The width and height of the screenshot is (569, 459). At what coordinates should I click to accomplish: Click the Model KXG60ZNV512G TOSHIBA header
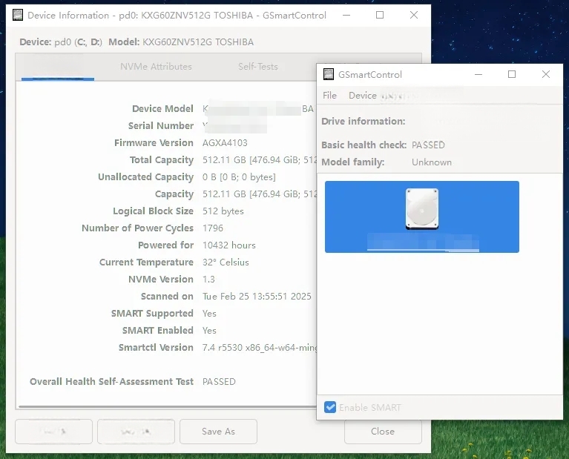click(x=181, y=42)
